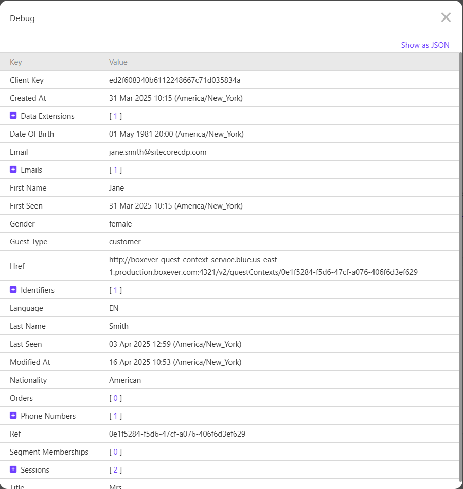Click the vertical scrollbar of the Debug table
The height and width of the screenshot is (489, 463).
click(460, 257)
